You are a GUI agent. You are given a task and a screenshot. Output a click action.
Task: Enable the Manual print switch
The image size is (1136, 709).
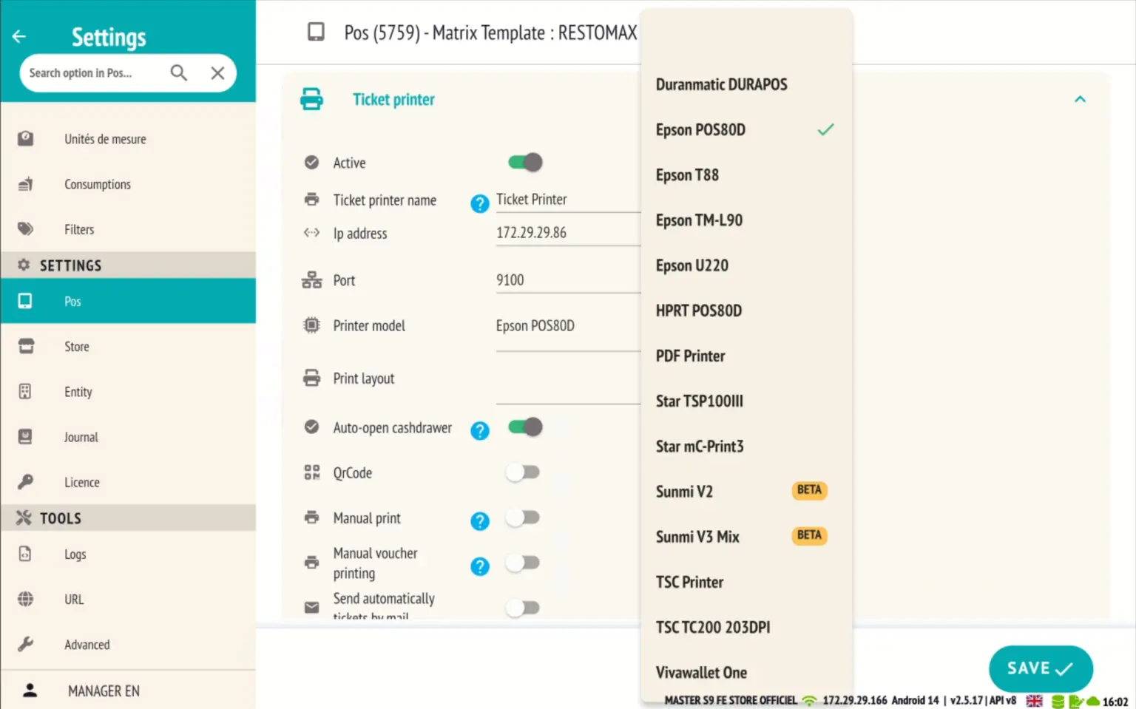pos(524,518)
